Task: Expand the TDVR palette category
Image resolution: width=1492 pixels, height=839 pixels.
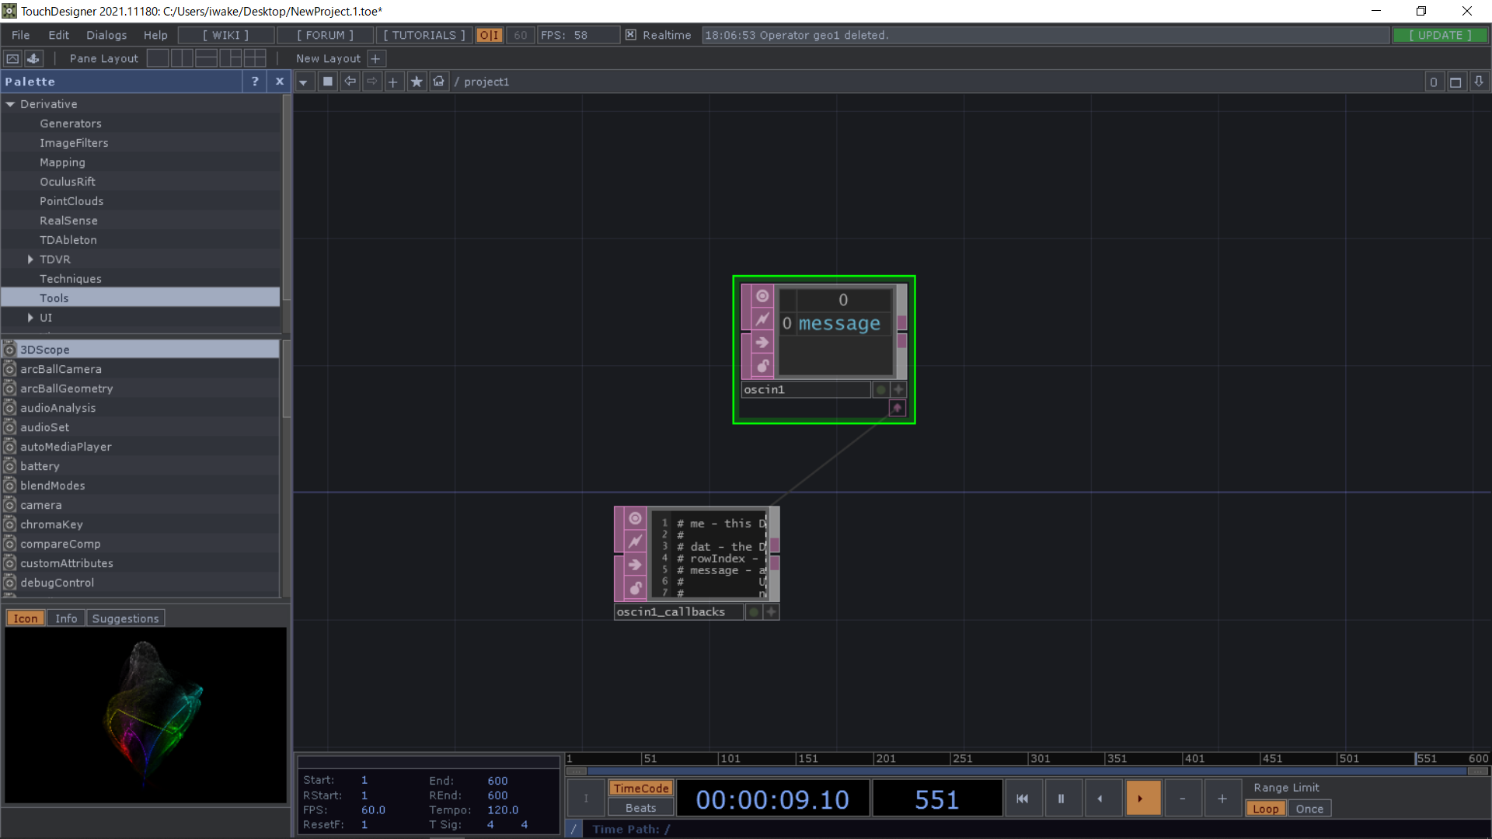Action: (x=30, y=259)
